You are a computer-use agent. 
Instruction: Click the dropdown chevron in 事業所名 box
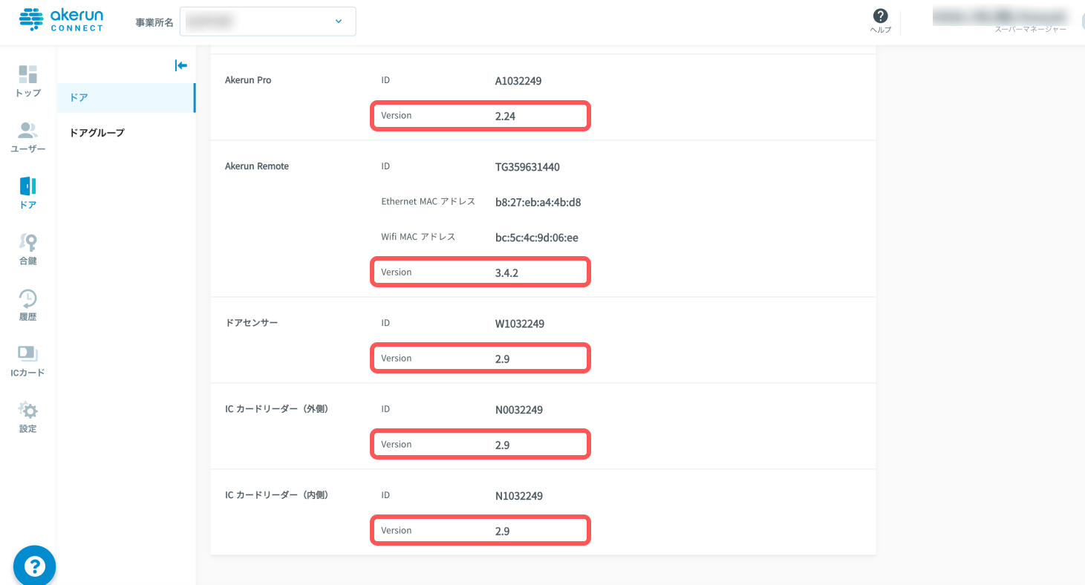click(339, 22)
